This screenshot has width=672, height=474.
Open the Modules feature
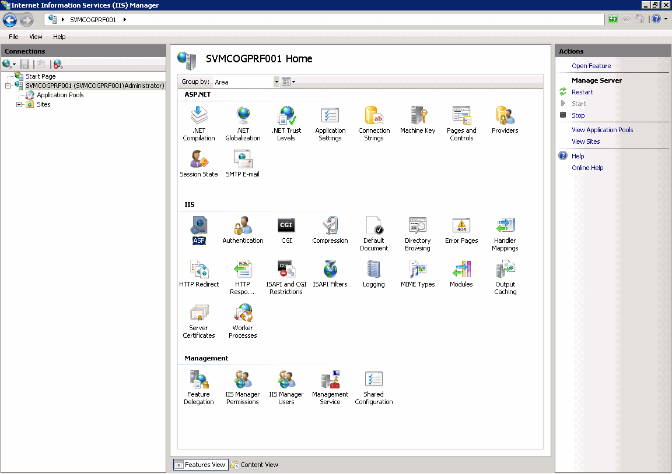coord(461,274)
